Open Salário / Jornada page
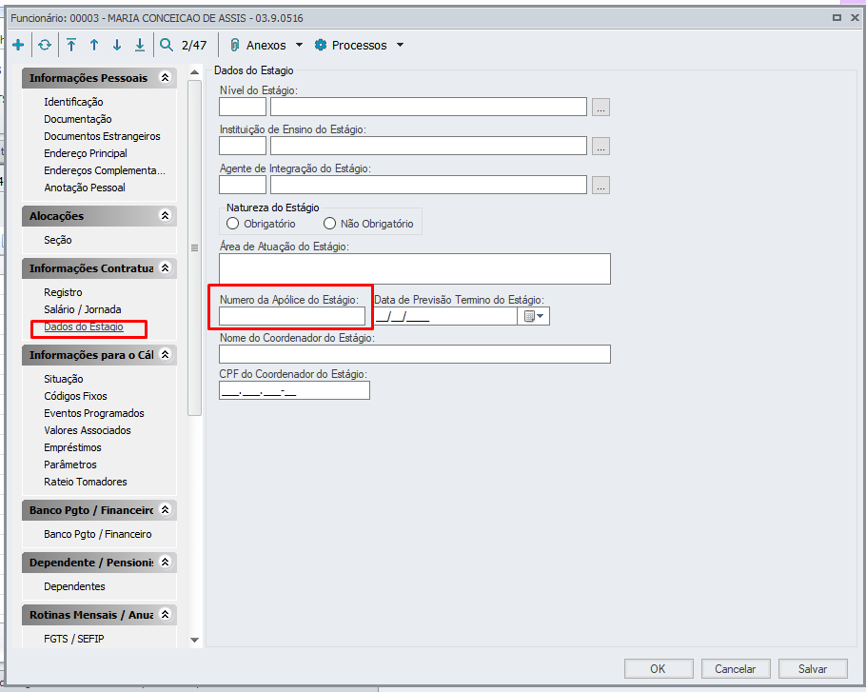This screenshot has width=866, height=692. 83,309
